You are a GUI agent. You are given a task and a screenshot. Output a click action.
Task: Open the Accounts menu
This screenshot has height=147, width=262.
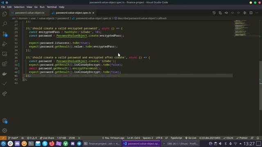tap(5, 121)
